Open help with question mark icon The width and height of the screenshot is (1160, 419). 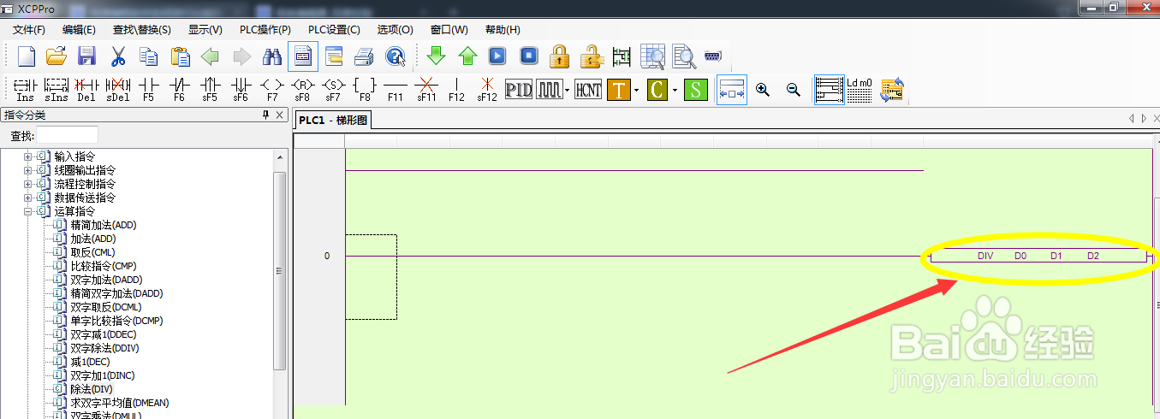(395, 56)
